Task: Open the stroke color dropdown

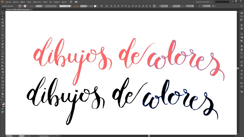Action: (x=27, y=6)
